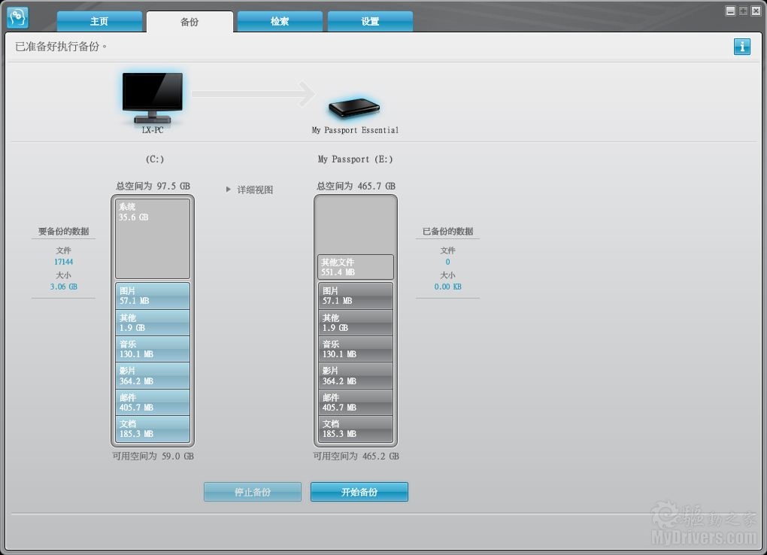Click the 文档 185.3 MB category on C drive

point(153,429)
